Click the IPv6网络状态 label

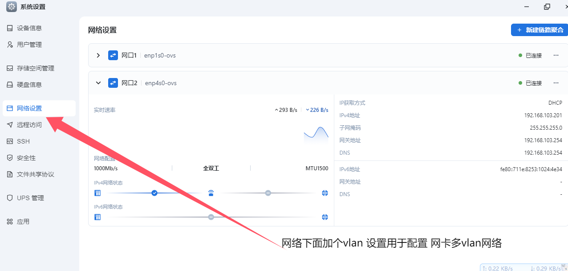pos(108,207)
